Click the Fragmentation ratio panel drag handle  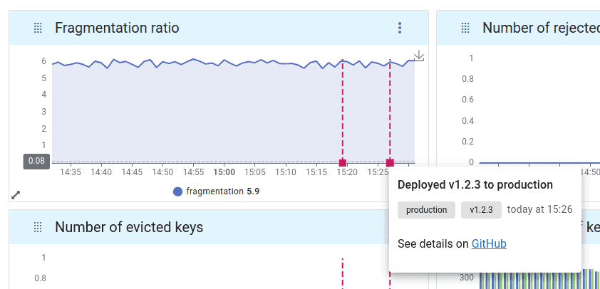pos(38,28)
